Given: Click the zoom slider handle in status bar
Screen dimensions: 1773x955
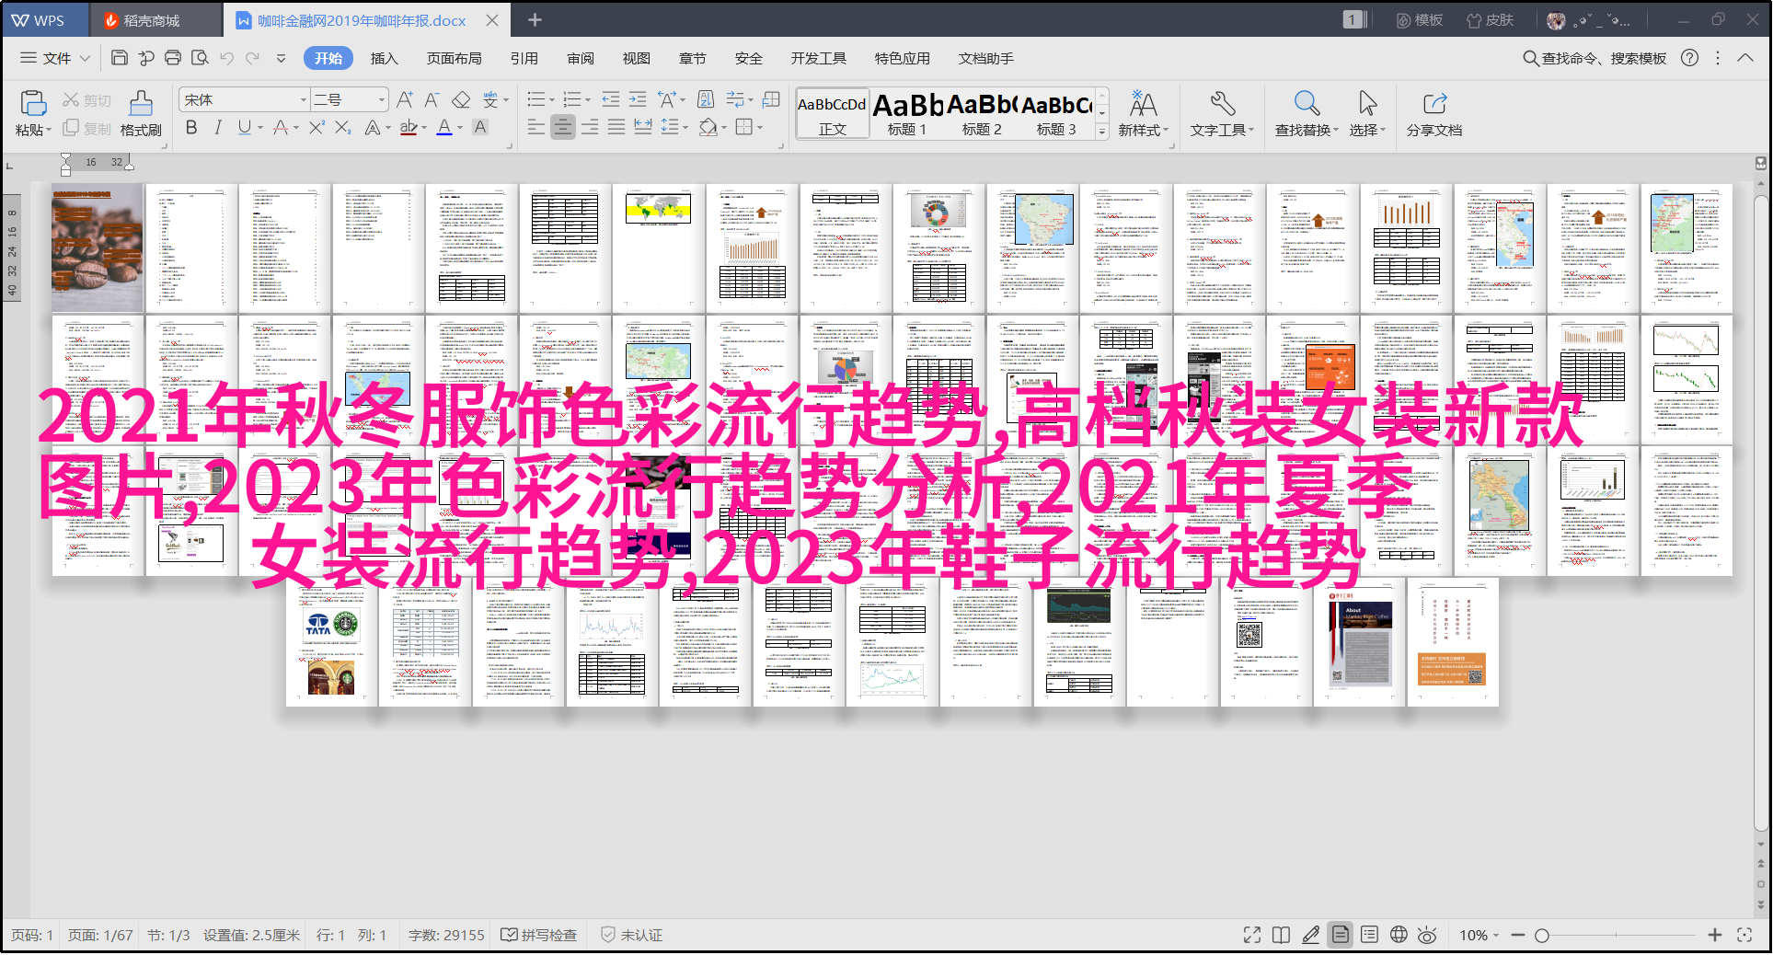Looking at the screenshot, I should (1542, 935).
